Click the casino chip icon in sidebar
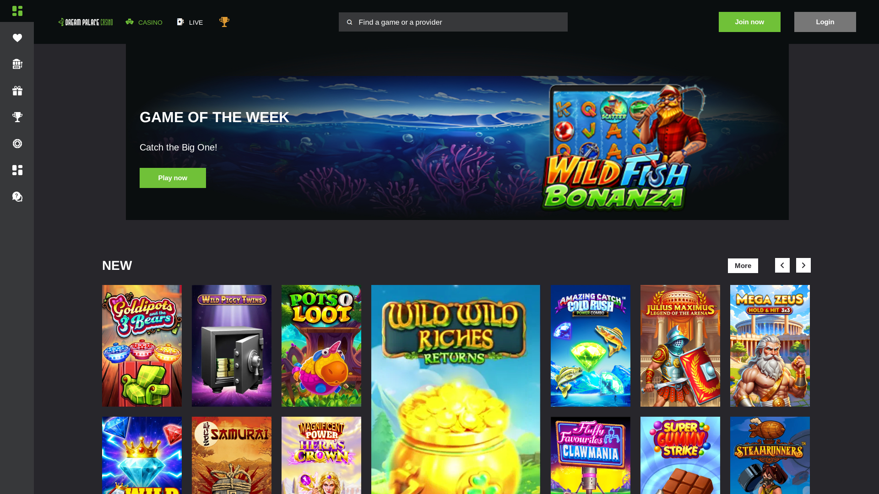The image size is (879, 494). (17, 144)
